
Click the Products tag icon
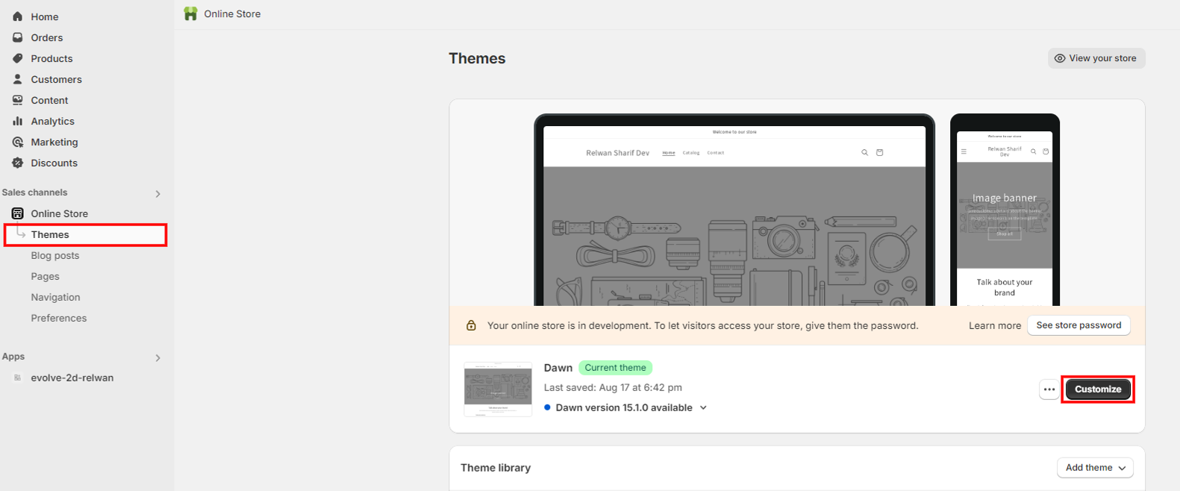pyautogui.click(x=18, y=58)
